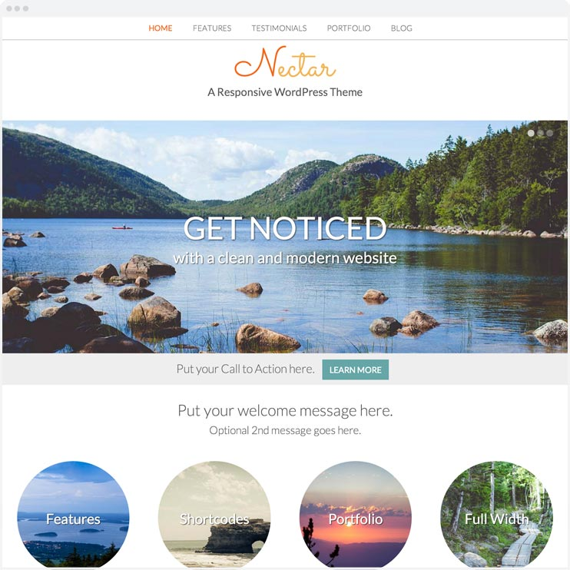This screenshot has width=570, height=570.
Task: Select Portfolio in the top navigation
Action: click(x=349, y=28)
